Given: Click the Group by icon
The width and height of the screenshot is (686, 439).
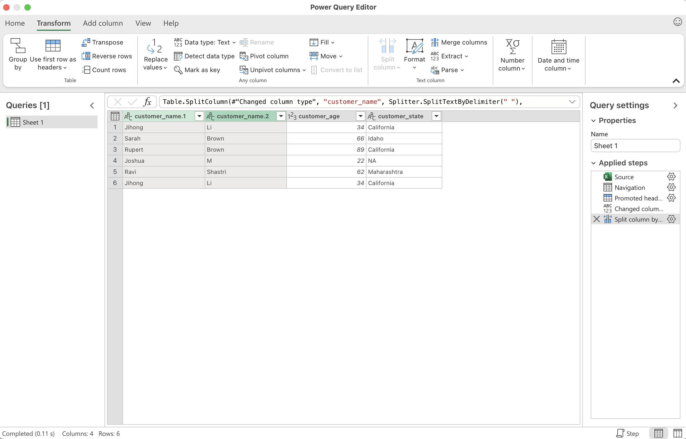Looking at the screenshot, I should [18, 46].
